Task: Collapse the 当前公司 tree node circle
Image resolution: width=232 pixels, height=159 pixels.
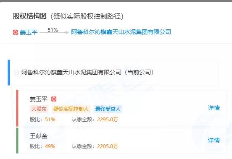Action: 16,73
